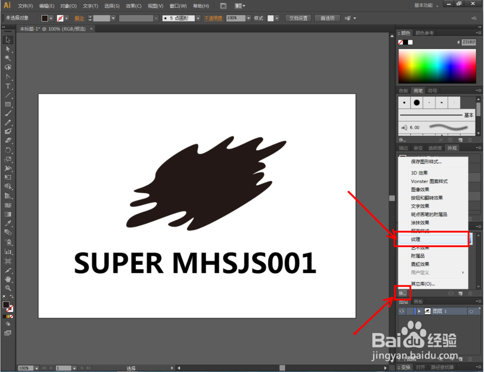Screen dimensions: 484x372
Task: Choose 纹理 from the styles library menu
Action: (433, 239)
